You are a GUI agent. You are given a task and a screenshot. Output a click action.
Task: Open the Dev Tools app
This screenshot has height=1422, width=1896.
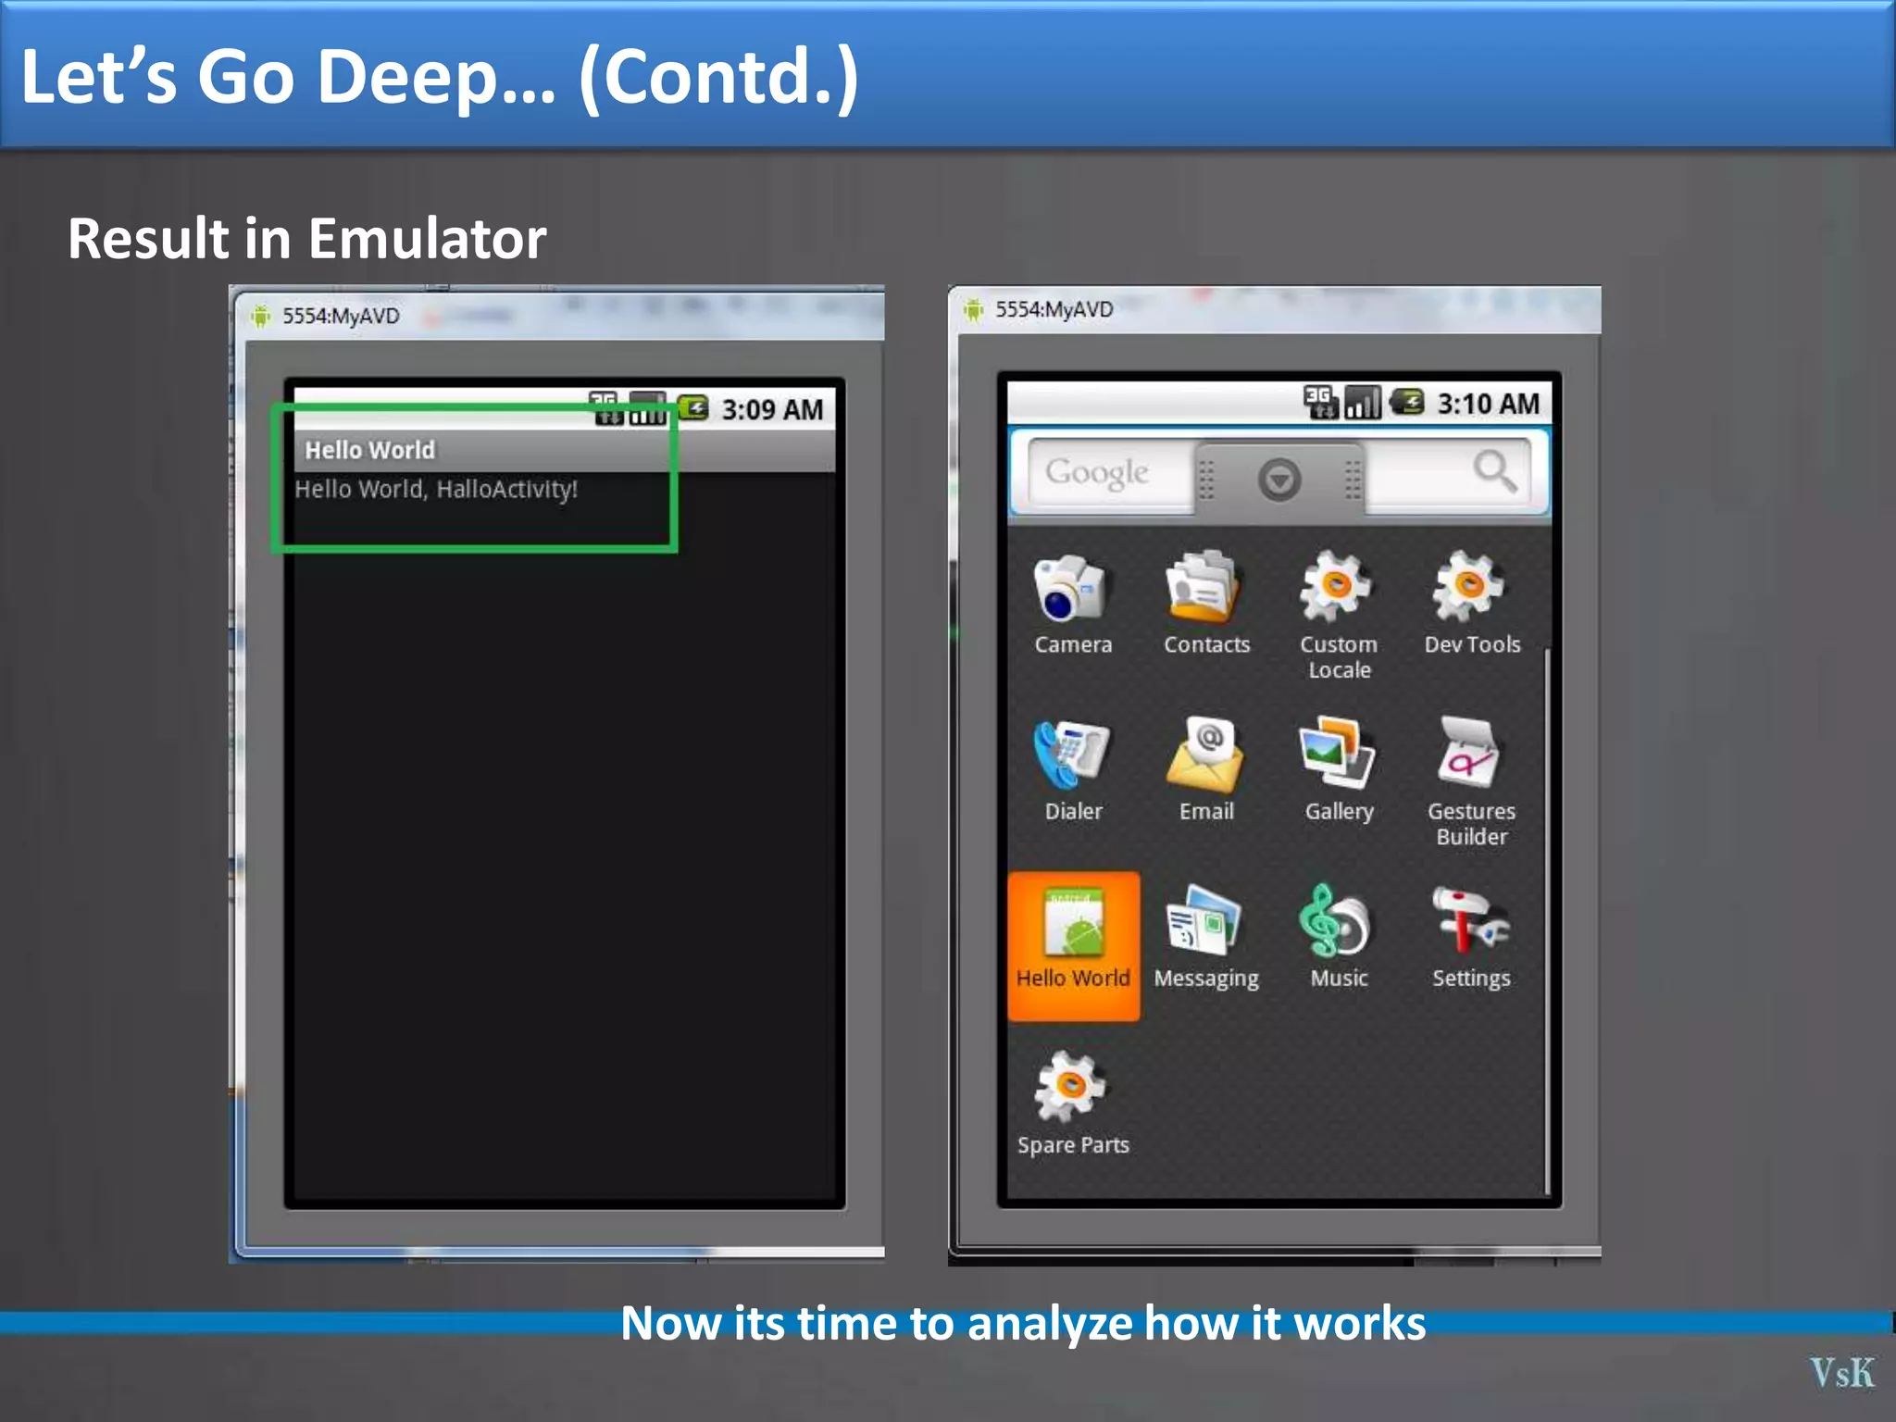coord(1471,604)
